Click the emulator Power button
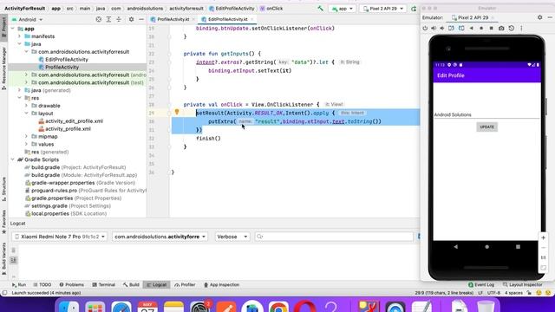The height and width of the screenshot is (312, 555). pyautogui.click(x=425, y=28)
